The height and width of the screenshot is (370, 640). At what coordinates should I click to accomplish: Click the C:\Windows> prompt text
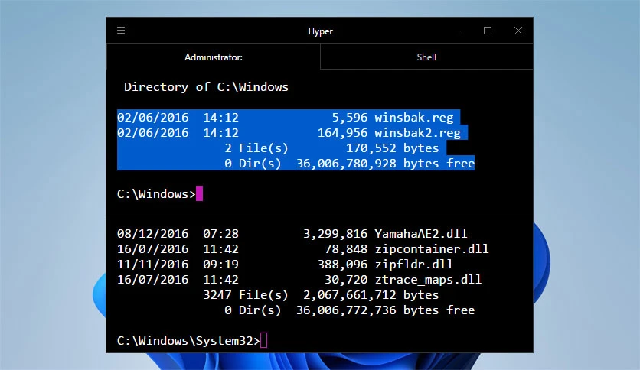tap(156, 194)
